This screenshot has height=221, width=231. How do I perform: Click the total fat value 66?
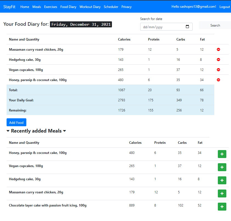[202, 90]
